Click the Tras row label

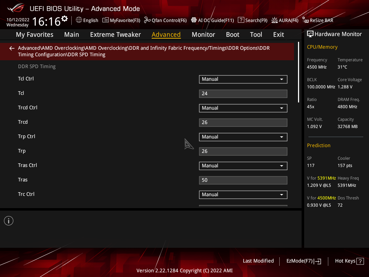coord(23,180)
